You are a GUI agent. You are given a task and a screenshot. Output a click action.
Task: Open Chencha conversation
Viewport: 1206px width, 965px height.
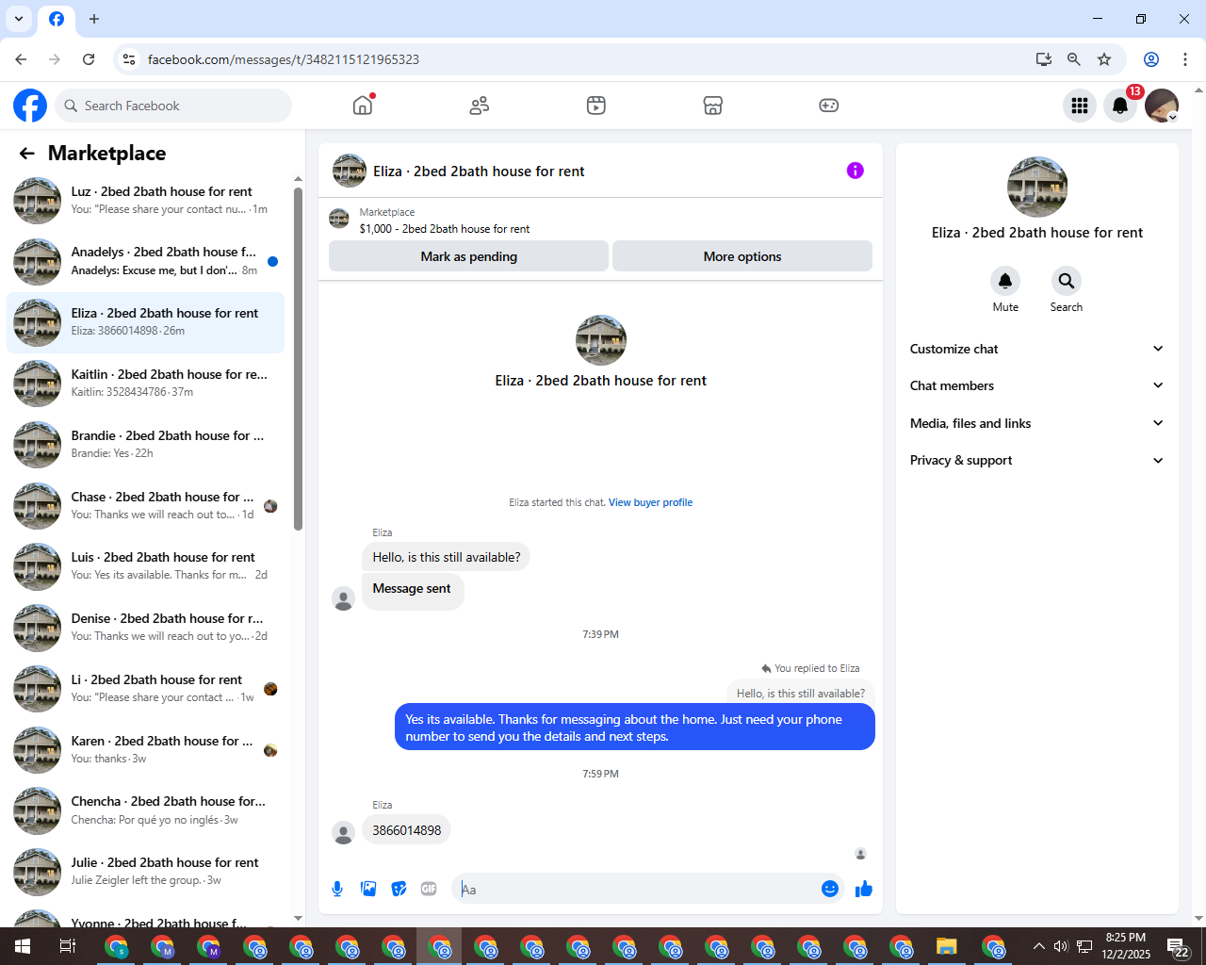(146, 810)
